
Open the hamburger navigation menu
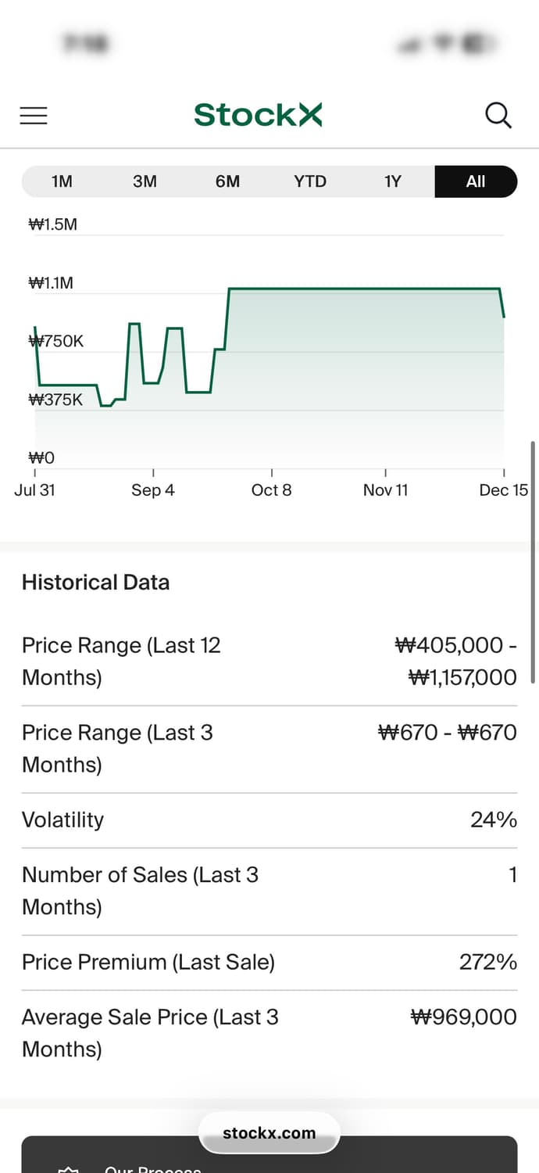point(34,116)
